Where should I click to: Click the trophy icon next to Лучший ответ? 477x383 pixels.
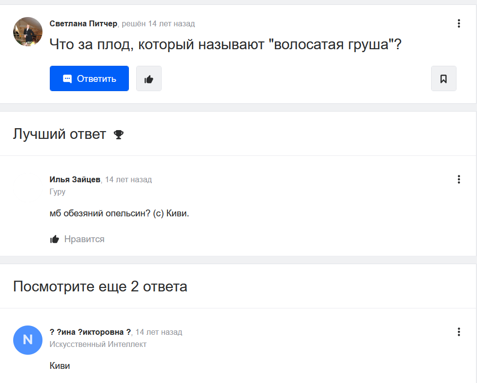[x=119, y=134]
